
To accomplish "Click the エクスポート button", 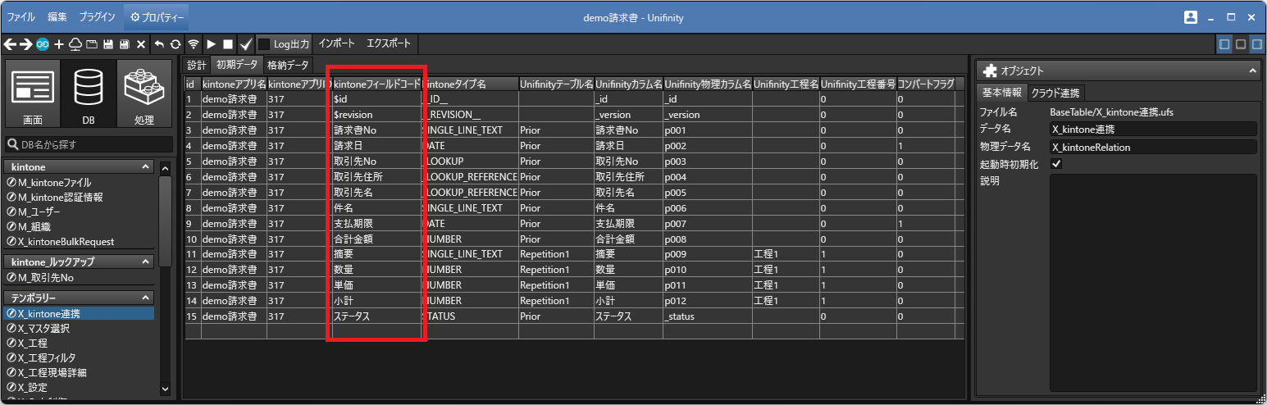I will coord(389,43).
